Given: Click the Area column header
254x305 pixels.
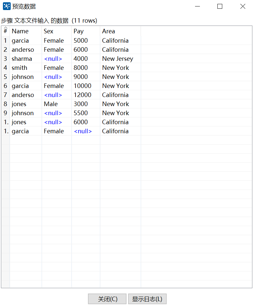Looking at the screenshot, I should (121, 31).
